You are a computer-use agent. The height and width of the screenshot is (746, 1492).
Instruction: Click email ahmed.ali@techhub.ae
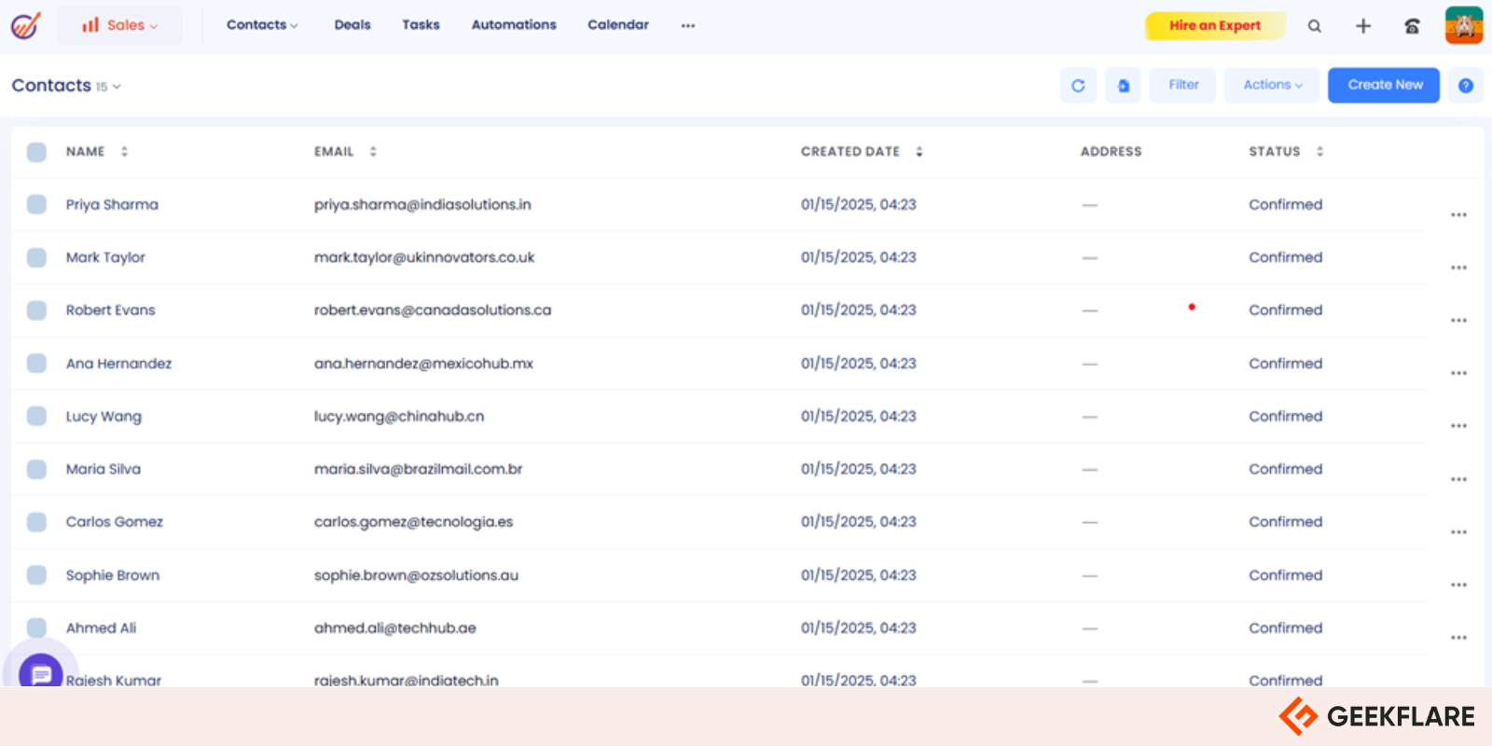pyautogui.click(x=394, y=629)
